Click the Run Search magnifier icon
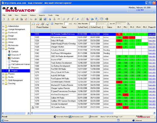157x123 pixels. coord(33,24)
